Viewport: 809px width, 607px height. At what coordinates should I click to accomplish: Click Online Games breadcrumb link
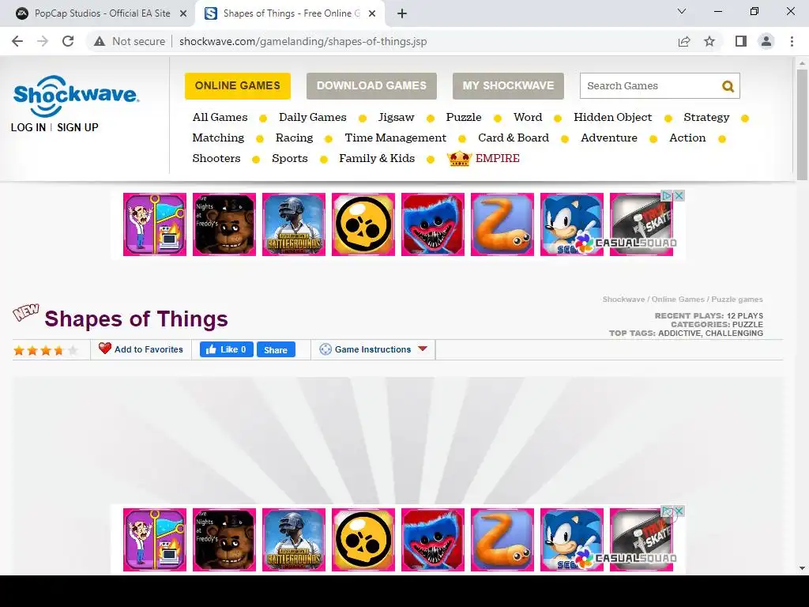click(677, 300)
